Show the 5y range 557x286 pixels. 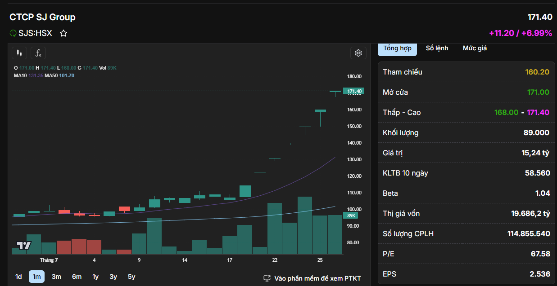click(131, 277)
